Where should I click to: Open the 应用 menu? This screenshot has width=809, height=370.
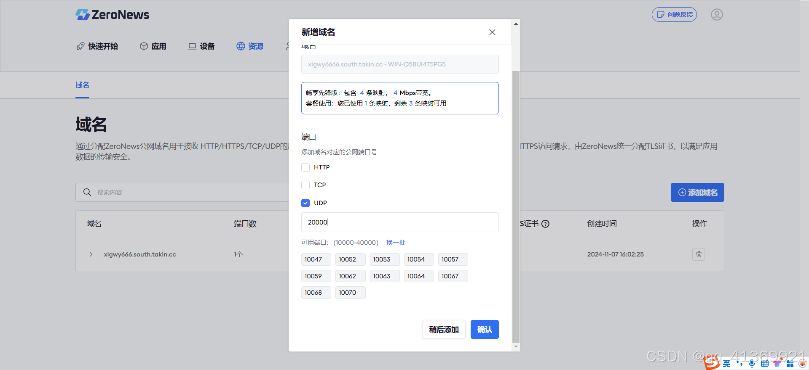(153, 46)
